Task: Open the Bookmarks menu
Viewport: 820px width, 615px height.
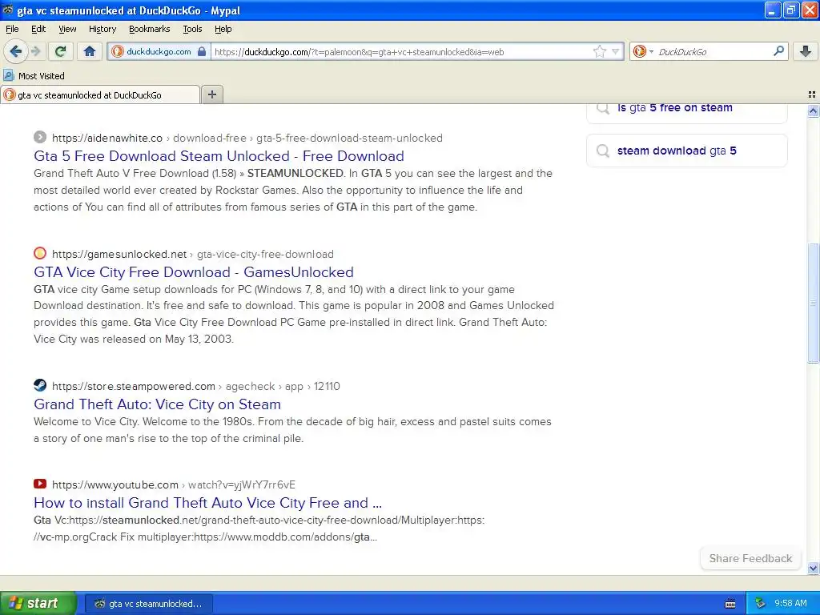Action: [149, 29]
